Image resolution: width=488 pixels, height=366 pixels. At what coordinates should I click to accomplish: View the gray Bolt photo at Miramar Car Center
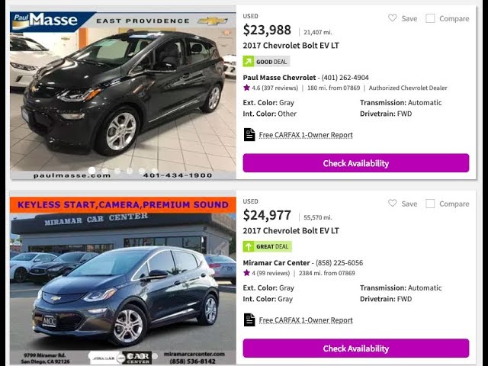coord(123,281)
